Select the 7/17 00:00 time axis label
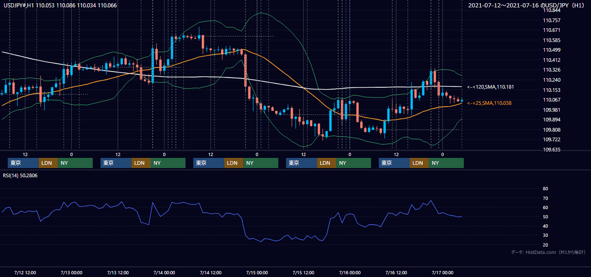The width and height of the screenshot is (591, 277). click(442, 272)
